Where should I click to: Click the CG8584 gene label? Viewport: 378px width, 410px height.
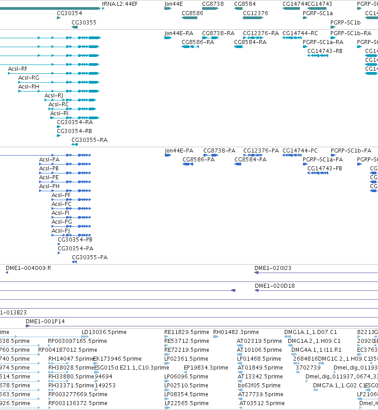(245, 4)
